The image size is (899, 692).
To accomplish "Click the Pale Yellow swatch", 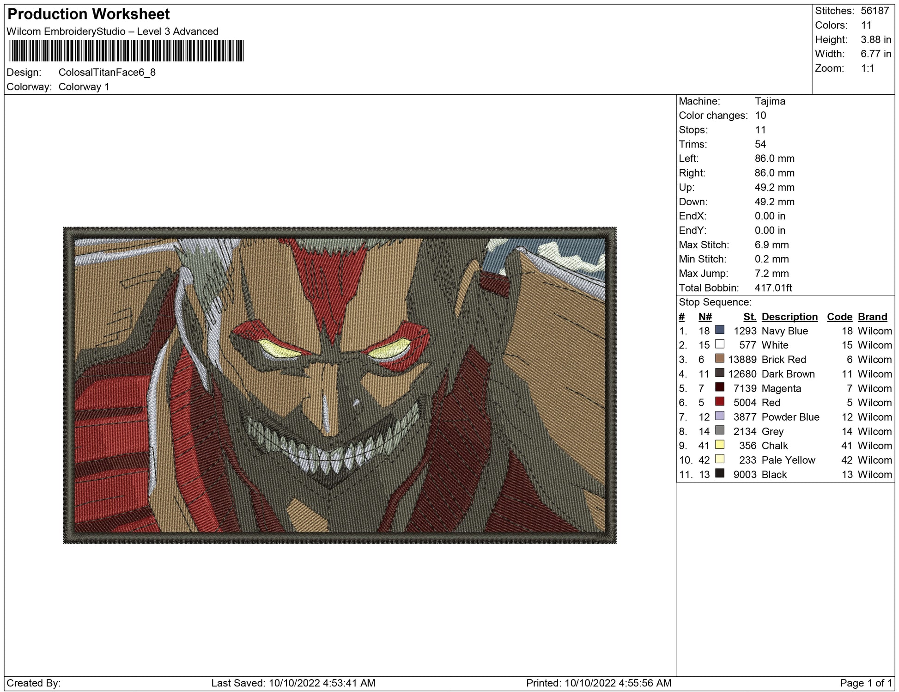I will point(719,459).
